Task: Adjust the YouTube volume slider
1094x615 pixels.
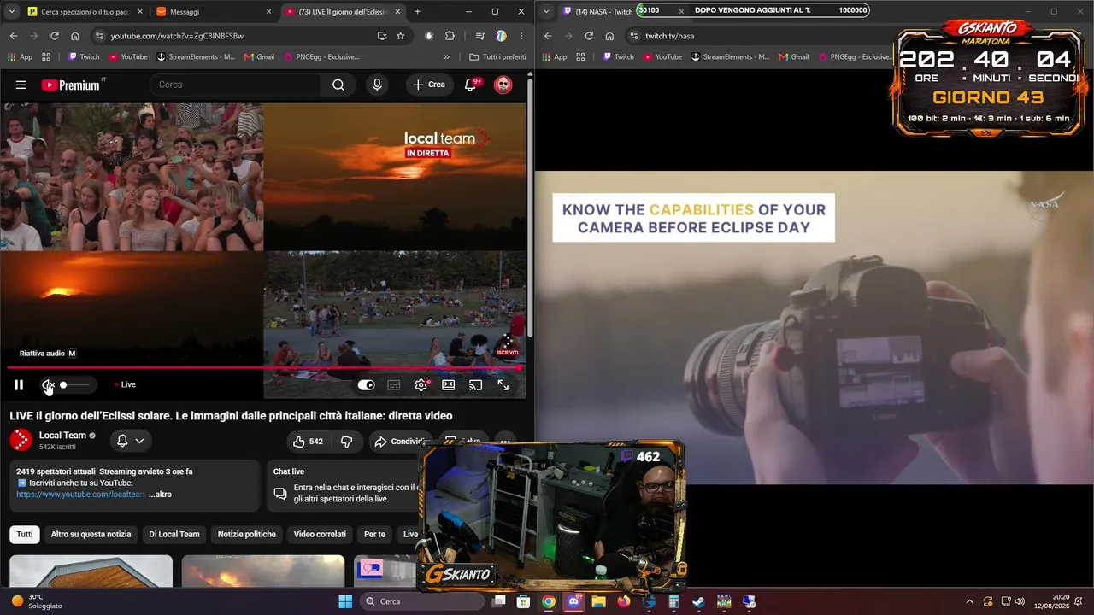Action: pos(74,385)
